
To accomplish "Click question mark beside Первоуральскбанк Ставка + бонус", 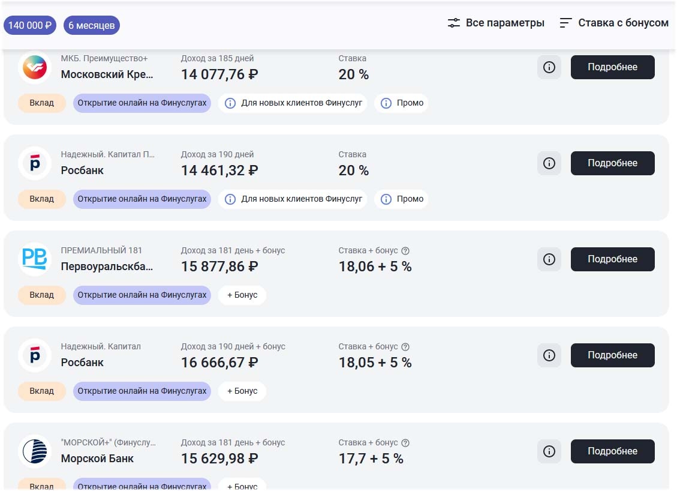I will point(405,251).
